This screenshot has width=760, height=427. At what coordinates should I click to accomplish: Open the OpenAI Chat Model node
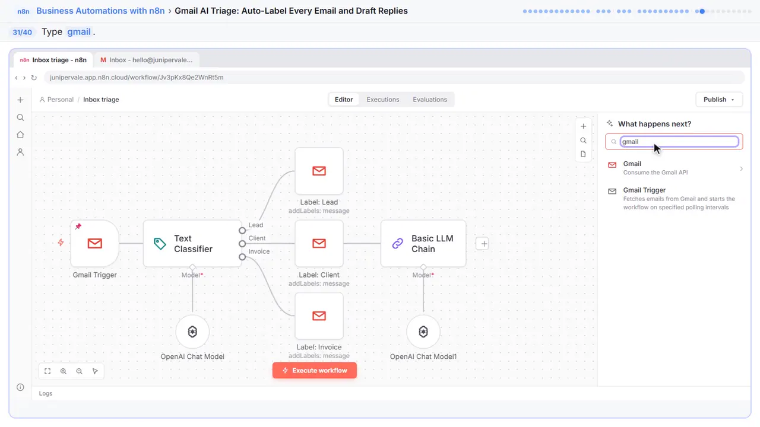[192, 332]
